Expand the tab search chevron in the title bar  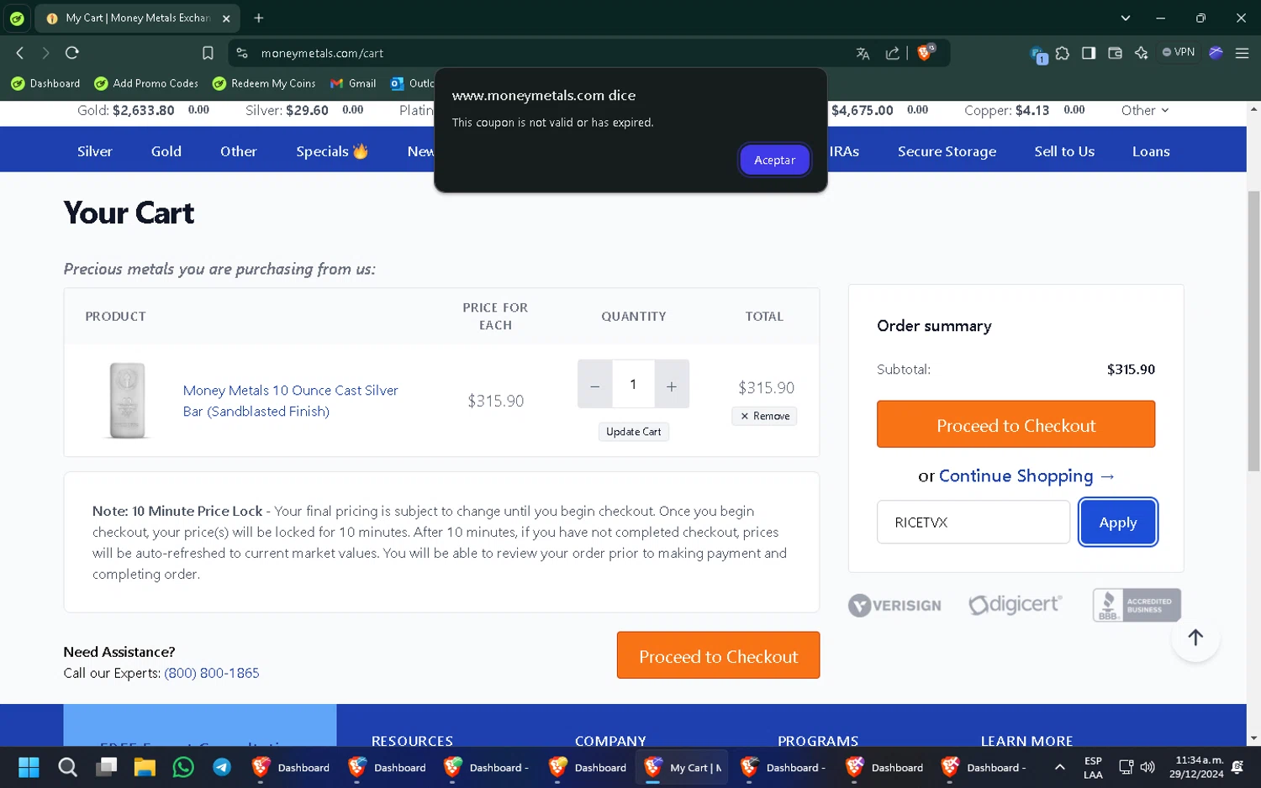click(x=1126, y=18)
